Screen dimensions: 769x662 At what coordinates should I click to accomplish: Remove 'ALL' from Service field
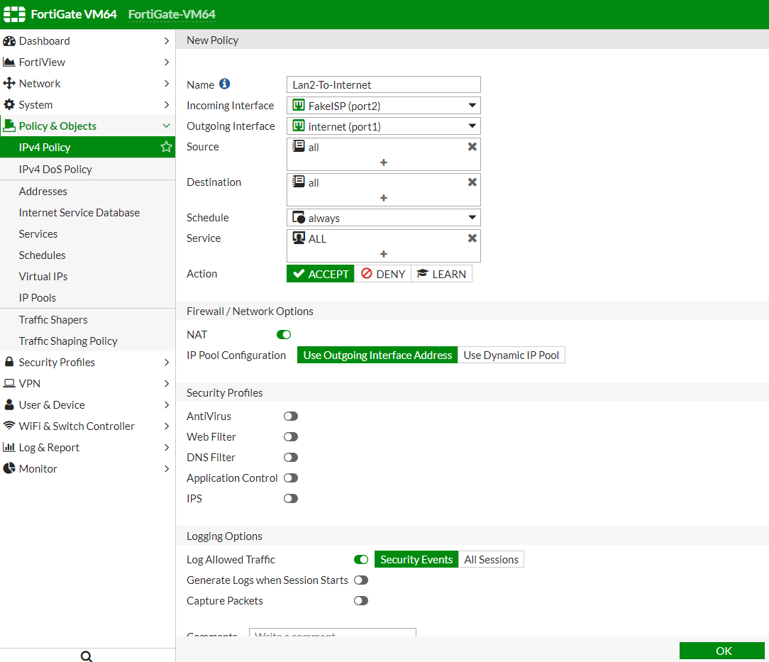pyautogui.click(x=472, y=238)
